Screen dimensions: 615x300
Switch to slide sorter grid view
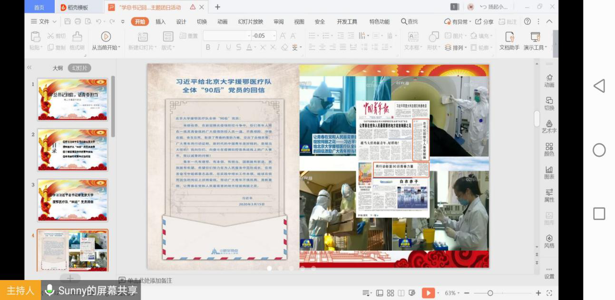[x=390, y=293]
